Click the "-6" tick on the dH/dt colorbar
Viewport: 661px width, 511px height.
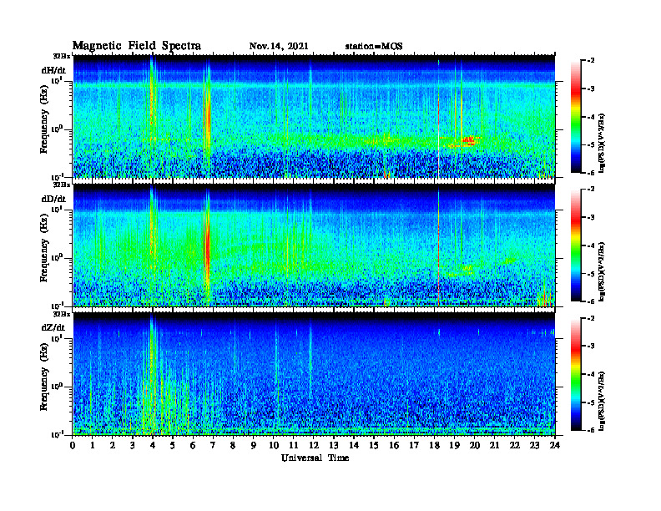(x=591, y=173)
